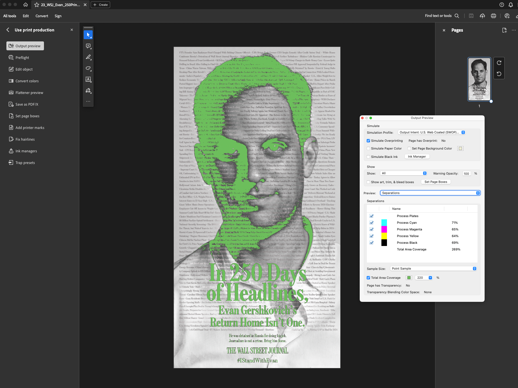The width and height of the screenshot is (518, 388).
Task: Open the Home screen icon
Action: [x=26, y=5]
